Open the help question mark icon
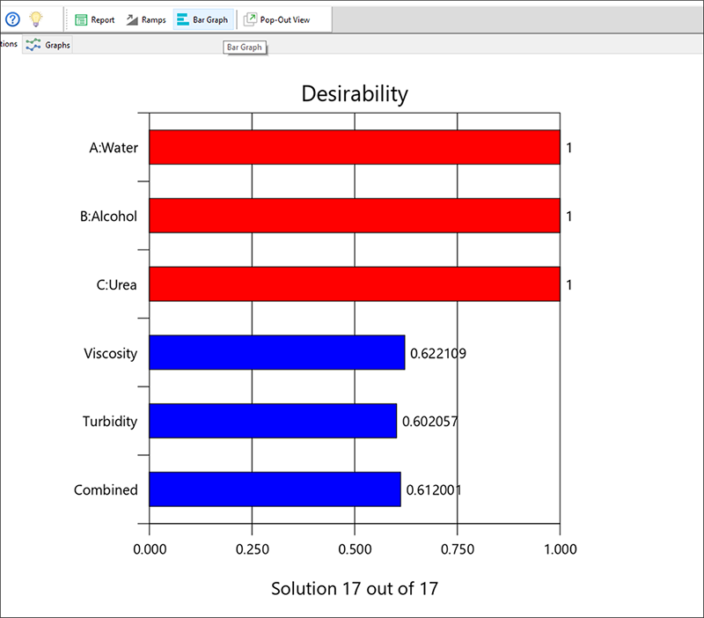704x618 pixels. pyautogui.click(x=12, y=19)
